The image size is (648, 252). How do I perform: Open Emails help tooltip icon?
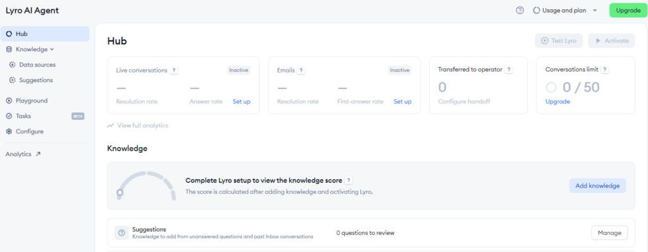pyautogui.click(x=301, y=70)
